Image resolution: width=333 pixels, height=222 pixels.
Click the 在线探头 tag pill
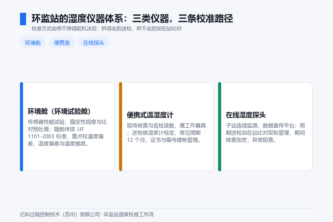point(94,42)
